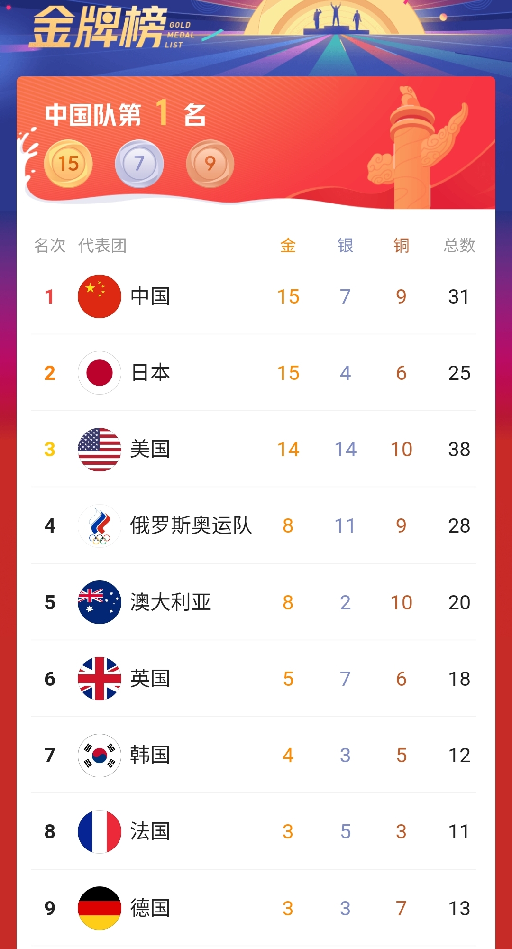The width and height of the screenshot is (512, 949).
Task: Tap the gold medal badge showing 15
Action: coord(68,164)
